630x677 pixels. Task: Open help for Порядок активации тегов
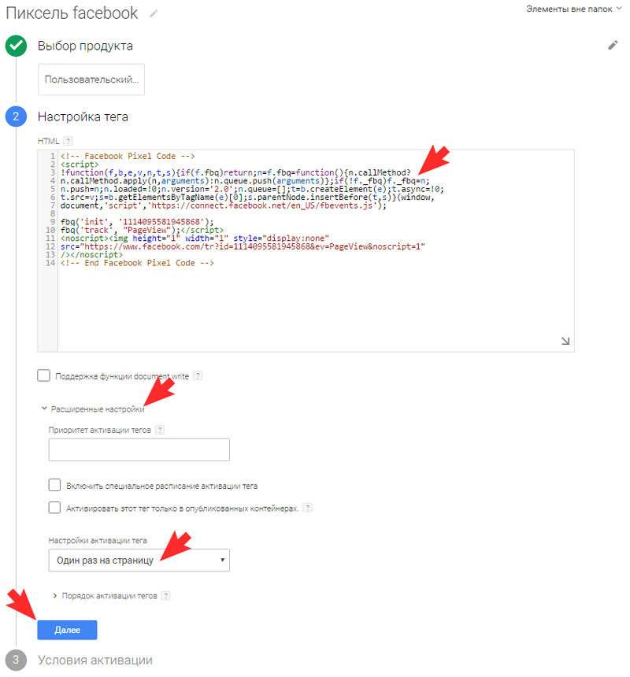[166, 596]
